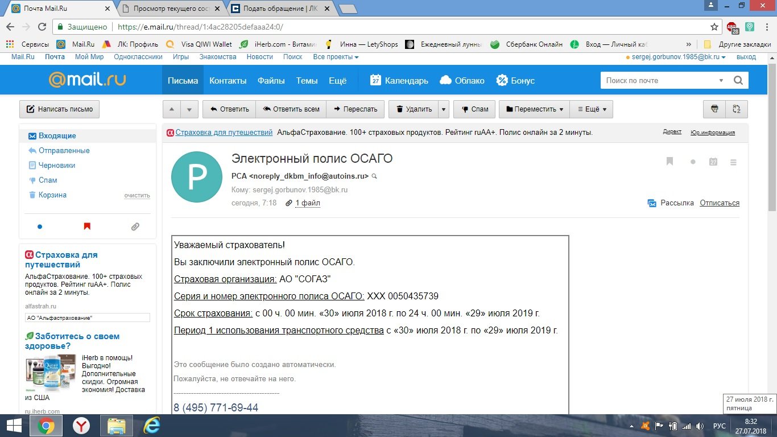
Task: Toggle the unread dot in message header
Action: 693,162
